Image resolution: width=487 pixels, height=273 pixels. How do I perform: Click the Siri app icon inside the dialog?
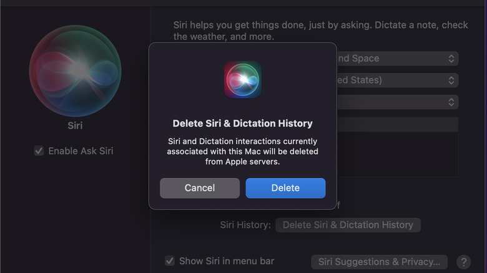243,79
